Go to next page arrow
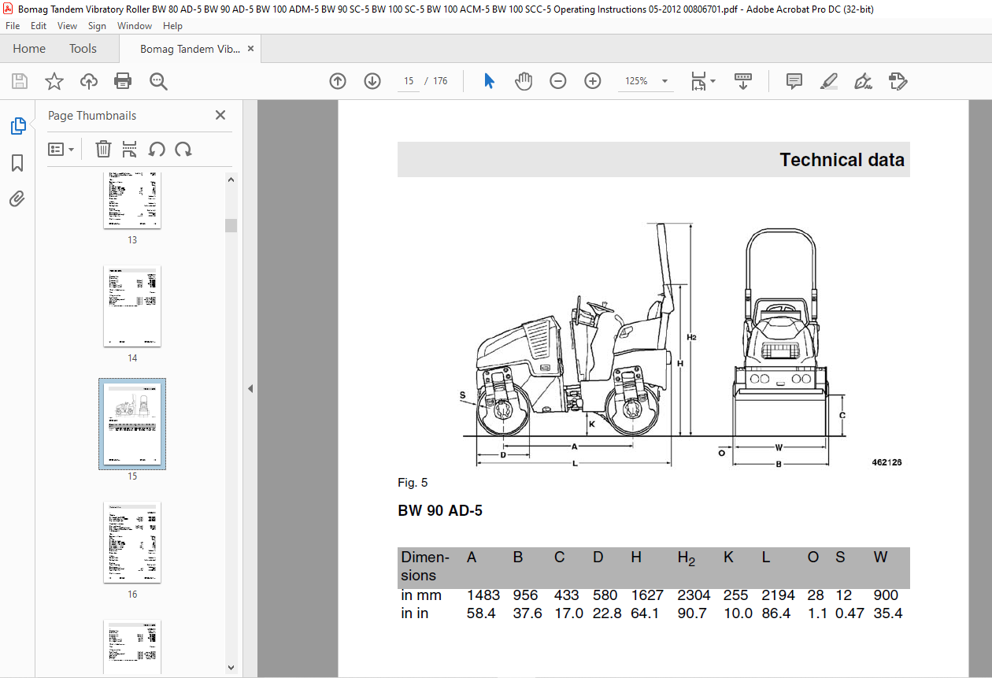 tap(372, 81)
